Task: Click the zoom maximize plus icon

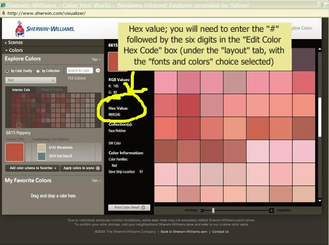Action: [271, 210]
